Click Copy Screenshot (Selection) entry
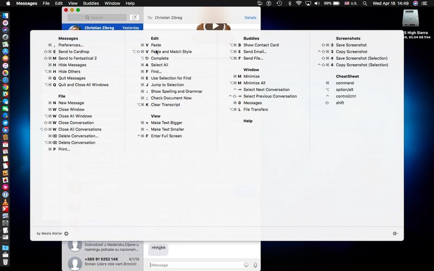 coord(362,64)
